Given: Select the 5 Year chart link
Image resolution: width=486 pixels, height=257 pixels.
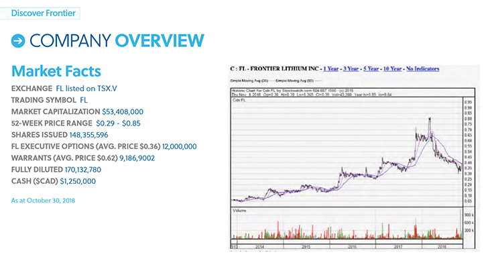Looking at the screenshot, I should [371, 68].
